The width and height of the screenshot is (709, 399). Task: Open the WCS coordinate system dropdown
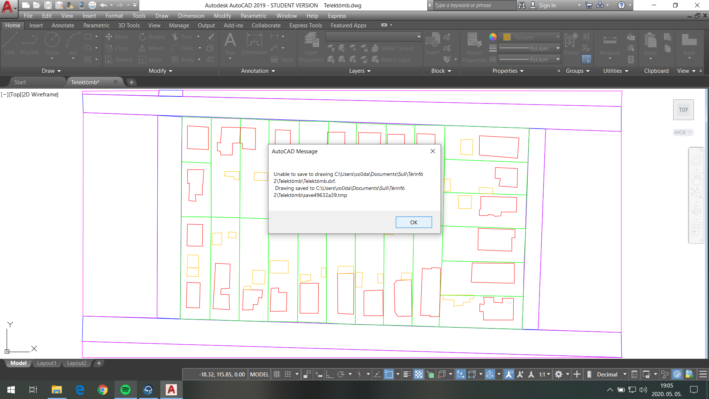[683, 132]
